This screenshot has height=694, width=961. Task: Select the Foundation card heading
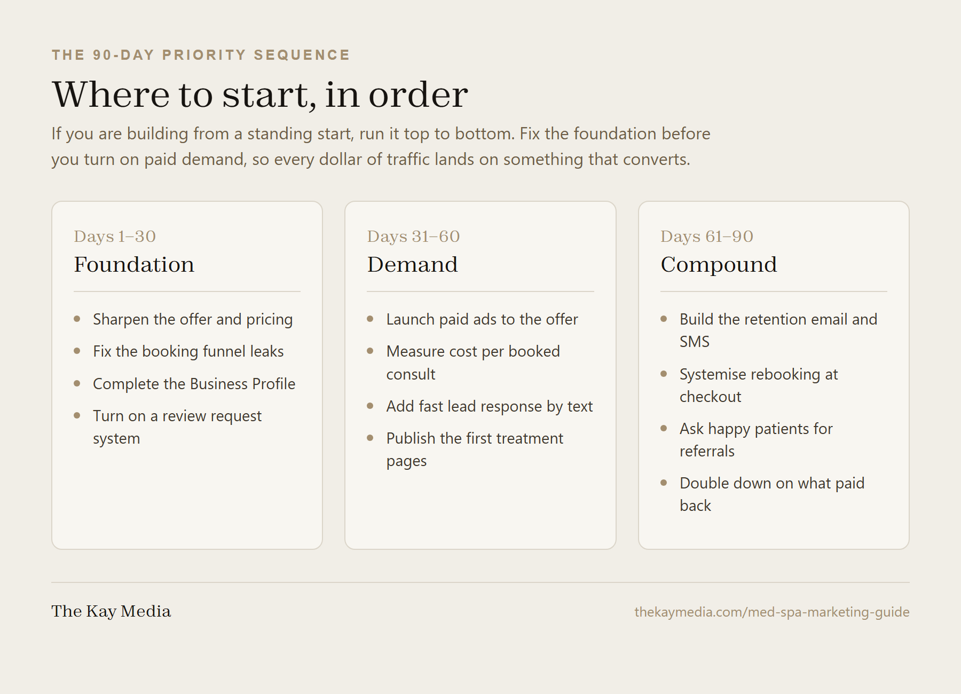pyautogui.click(x=134, y=264)
